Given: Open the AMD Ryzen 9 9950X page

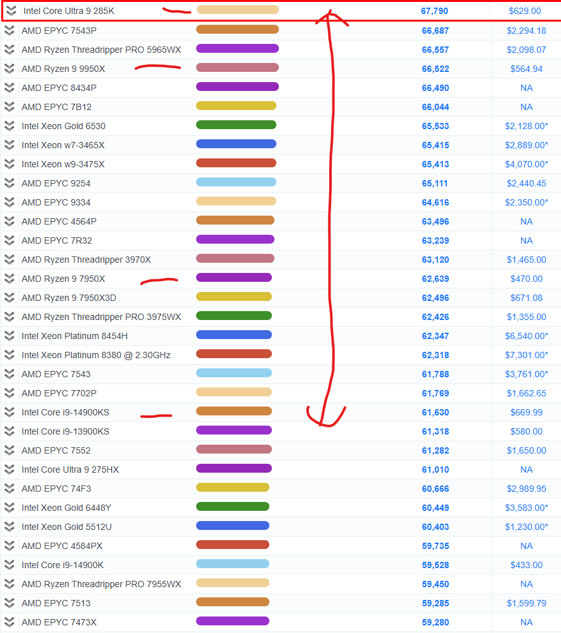Looking at the screenshot, I should coord(63,69).
